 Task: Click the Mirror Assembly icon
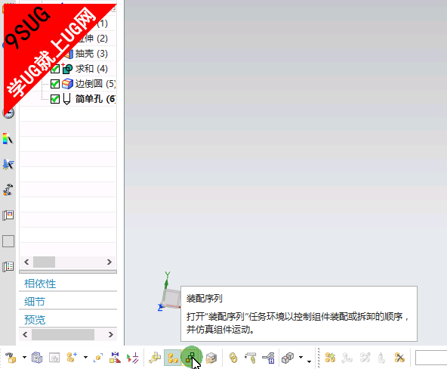click(x=116, y=358)
